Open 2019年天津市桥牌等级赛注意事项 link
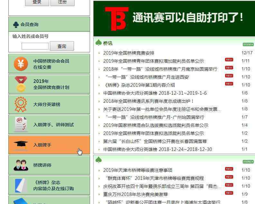Viewport: 255px width, 204px height. point(138,170)
